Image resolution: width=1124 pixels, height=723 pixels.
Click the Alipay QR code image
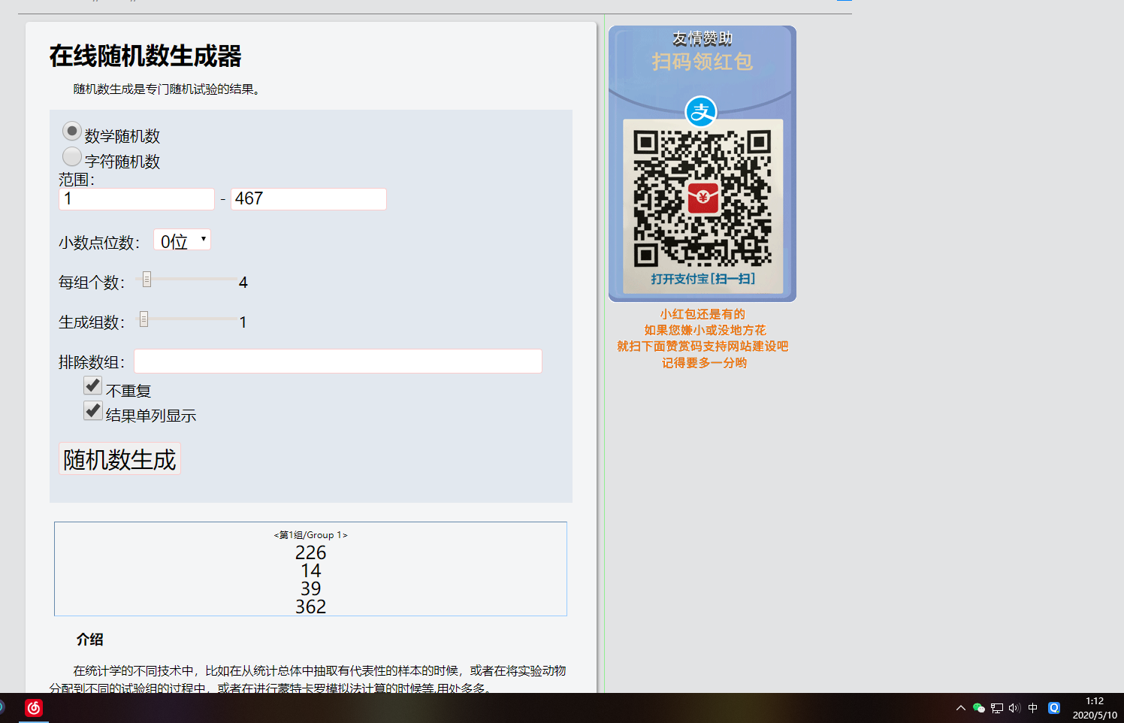tap(702, 198)
